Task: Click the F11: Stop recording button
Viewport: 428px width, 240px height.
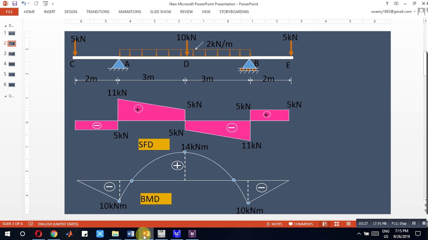Action: (x=399, y=223)
